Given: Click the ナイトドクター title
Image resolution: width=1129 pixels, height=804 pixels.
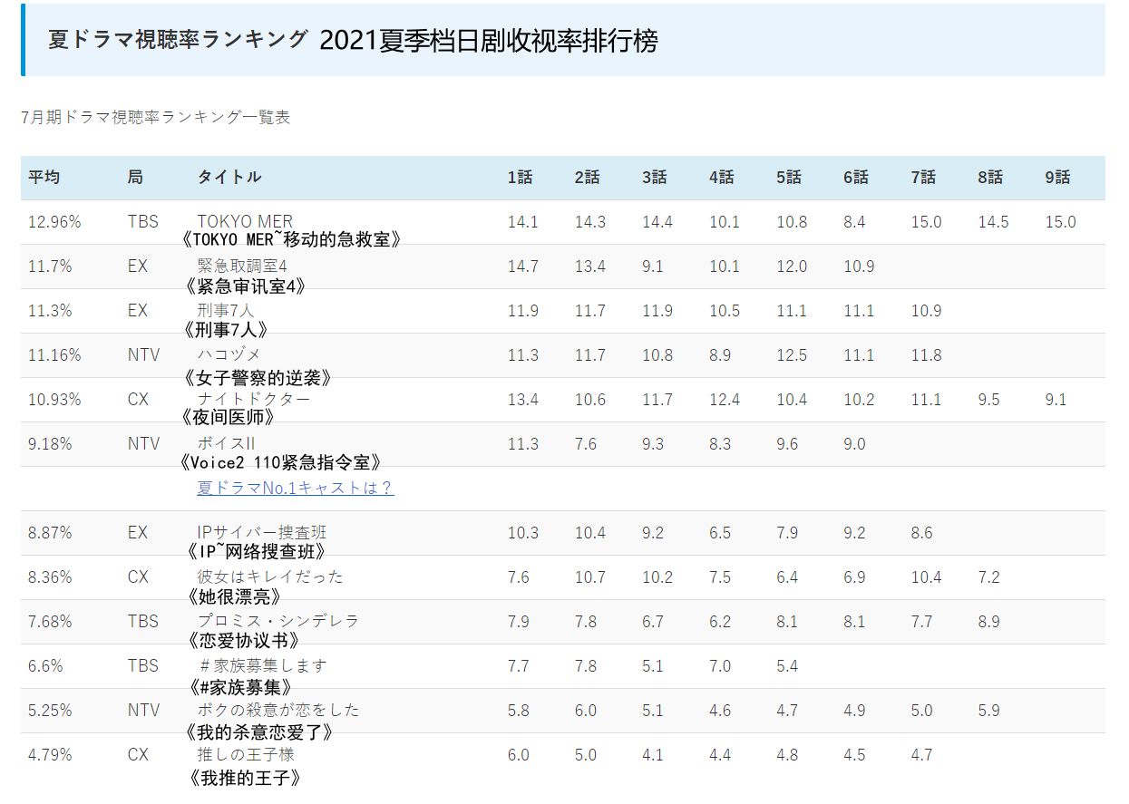Looking at the screenshot, I should click(254, 400).
